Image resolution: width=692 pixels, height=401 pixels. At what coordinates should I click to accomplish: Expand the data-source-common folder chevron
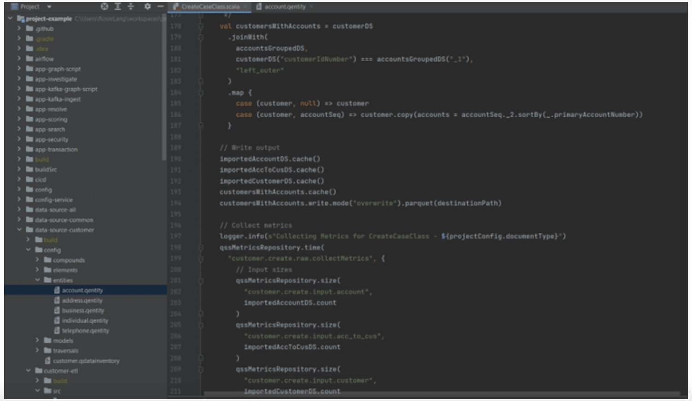19,220
